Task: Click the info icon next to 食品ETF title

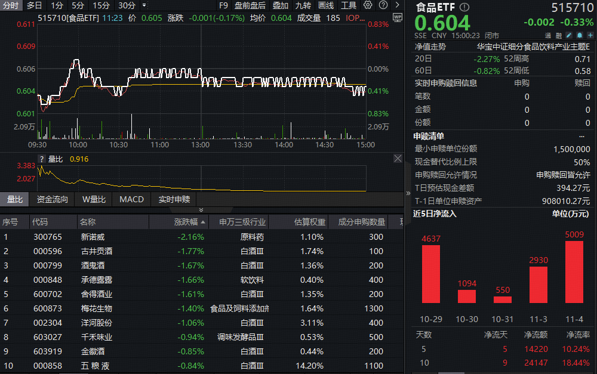Action: pyautogui.click(x=465, y=8)
